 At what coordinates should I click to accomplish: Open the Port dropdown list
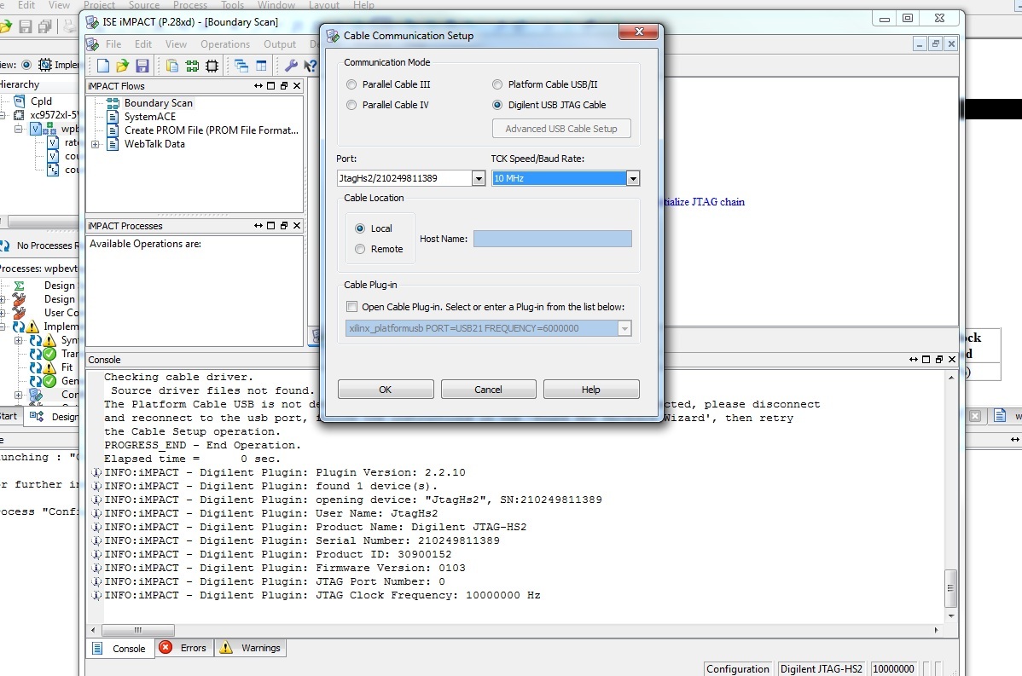[479, 178]
